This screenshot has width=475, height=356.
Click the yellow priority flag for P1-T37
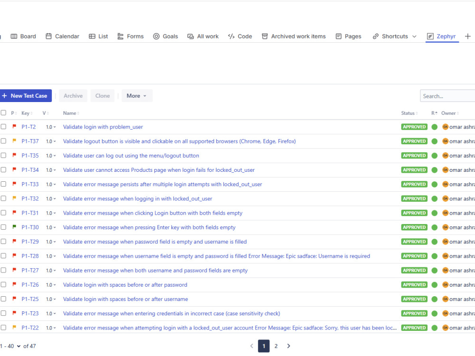[14, 141]
